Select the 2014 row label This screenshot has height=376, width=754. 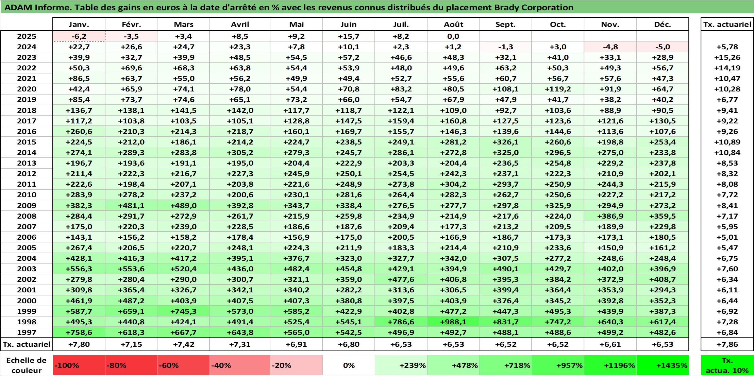[x=27, y=153]
